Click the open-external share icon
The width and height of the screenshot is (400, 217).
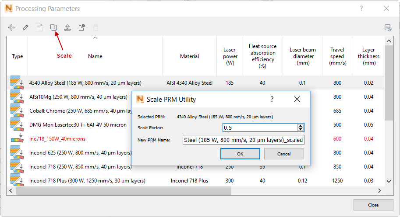[x=81, y=28]
